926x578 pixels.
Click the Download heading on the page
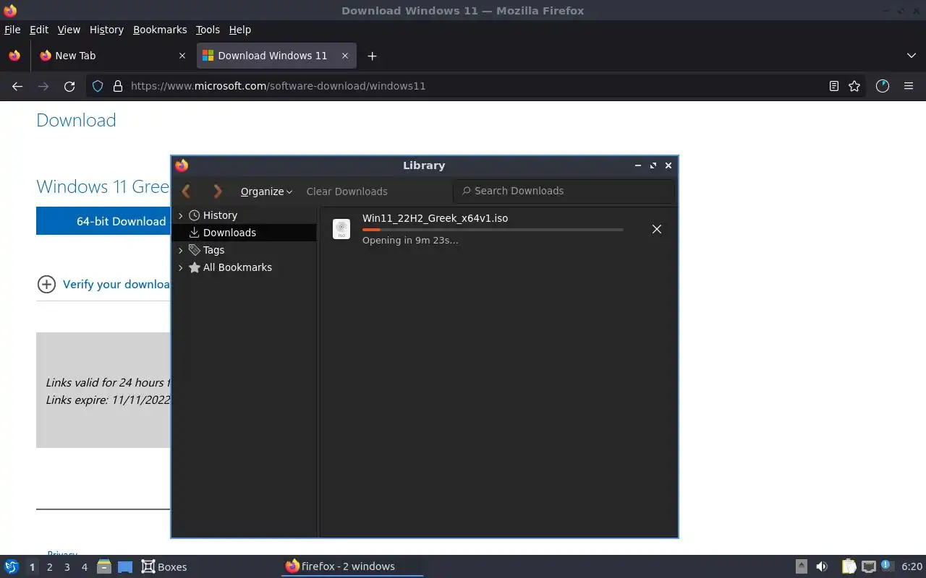(76, 120)
